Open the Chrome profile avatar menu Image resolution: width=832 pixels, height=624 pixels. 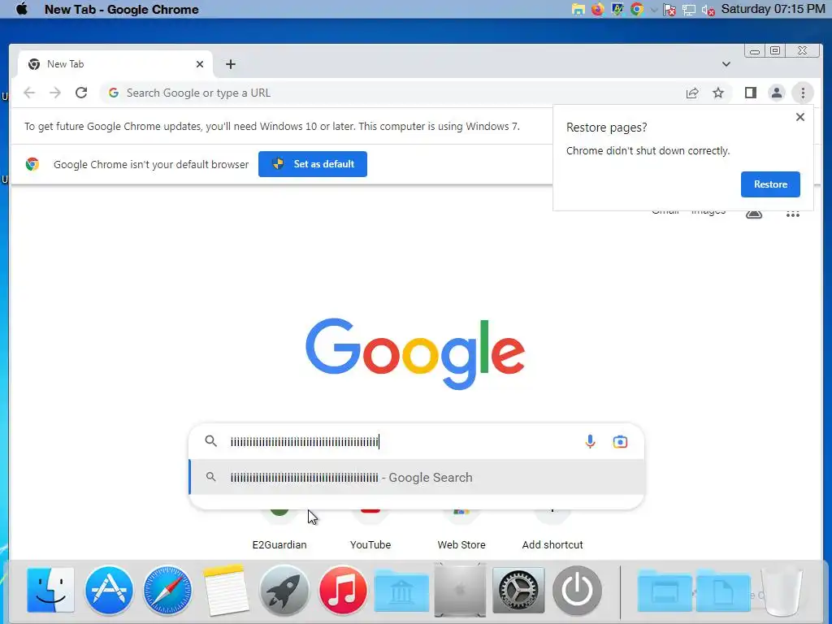(776, 93)
